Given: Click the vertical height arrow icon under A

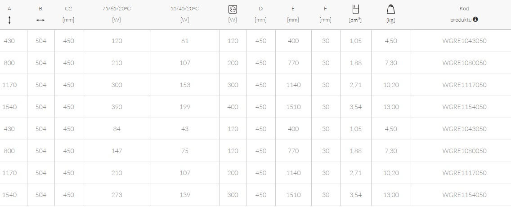Looking at the screenshot, I should 9,21.
